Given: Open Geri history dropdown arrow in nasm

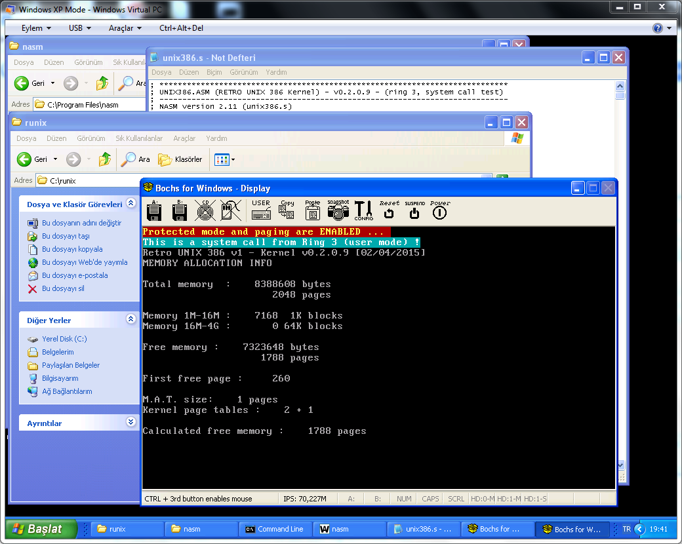Looking at the screenshot, I should [x=52, y=83].
